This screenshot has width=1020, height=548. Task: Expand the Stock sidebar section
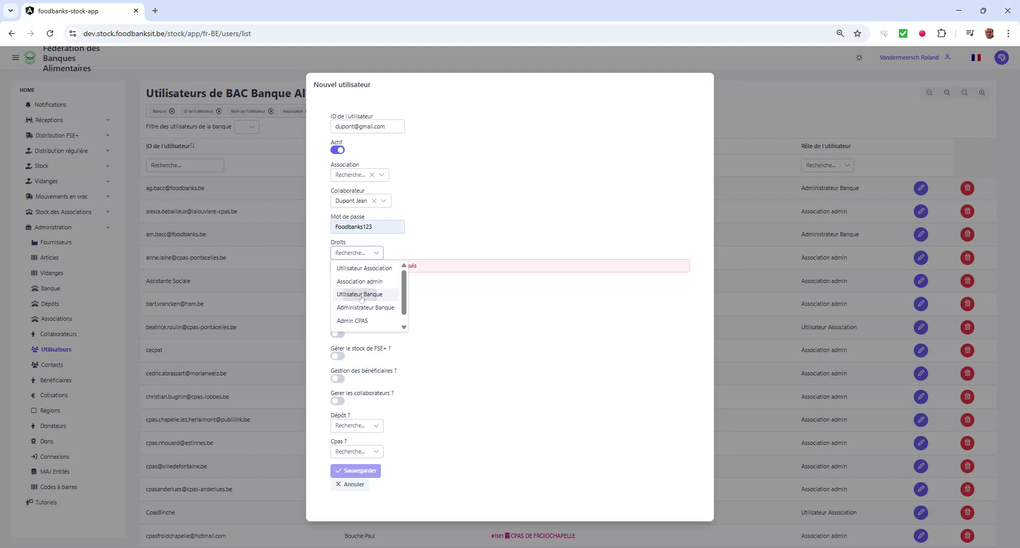tap(41, 166)
